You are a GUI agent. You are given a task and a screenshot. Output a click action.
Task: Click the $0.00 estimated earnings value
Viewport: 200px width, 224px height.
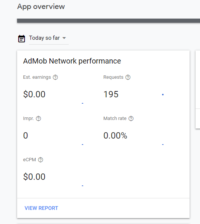click(x=34, y=94)
